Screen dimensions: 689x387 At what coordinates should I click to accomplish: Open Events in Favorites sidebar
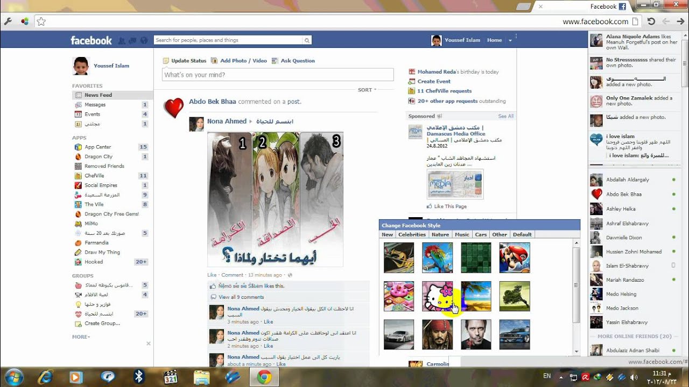point(92,114)
